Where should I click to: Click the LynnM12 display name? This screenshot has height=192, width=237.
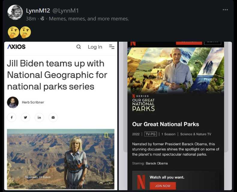38,11
